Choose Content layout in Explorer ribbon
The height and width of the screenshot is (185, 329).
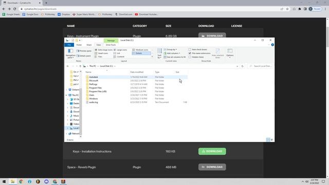pyautogui.click(x=119, y=57)
